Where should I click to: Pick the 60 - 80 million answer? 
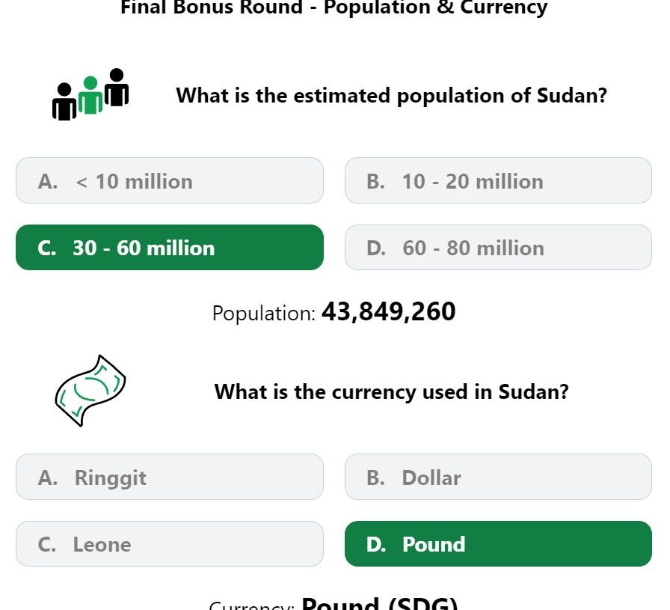(498, 247)
